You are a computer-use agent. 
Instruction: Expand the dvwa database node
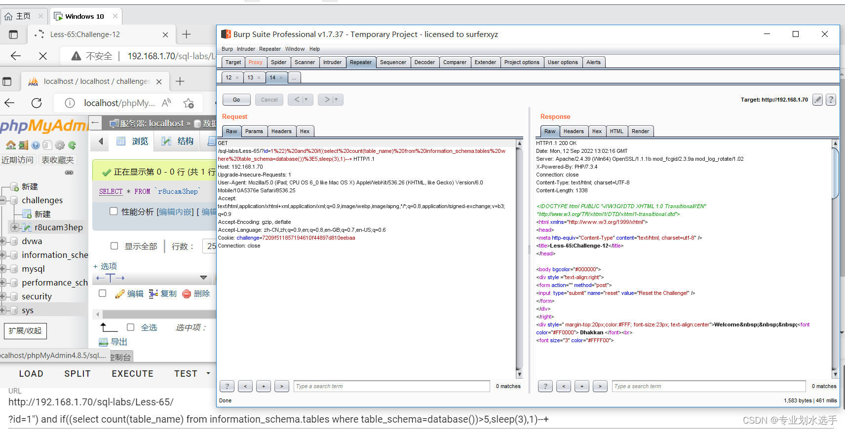(2, 241)
